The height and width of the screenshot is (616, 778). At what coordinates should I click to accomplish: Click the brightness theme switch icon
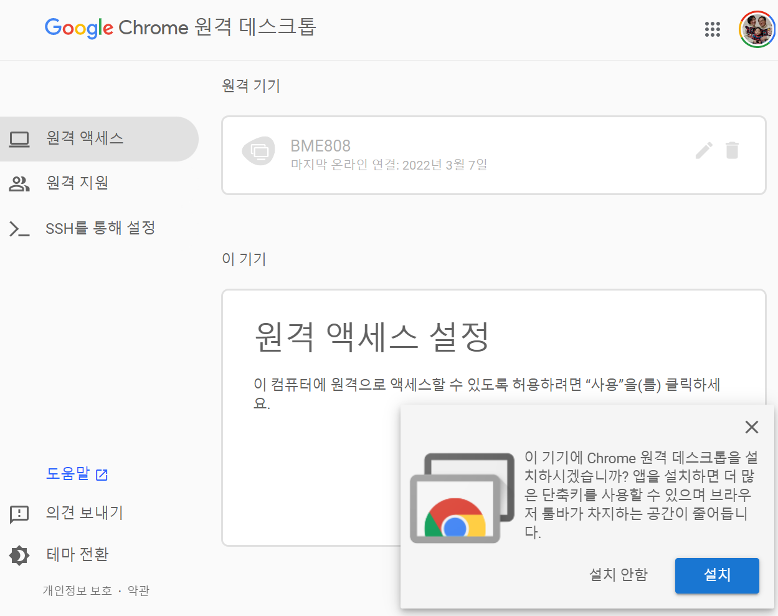[19, 555]
